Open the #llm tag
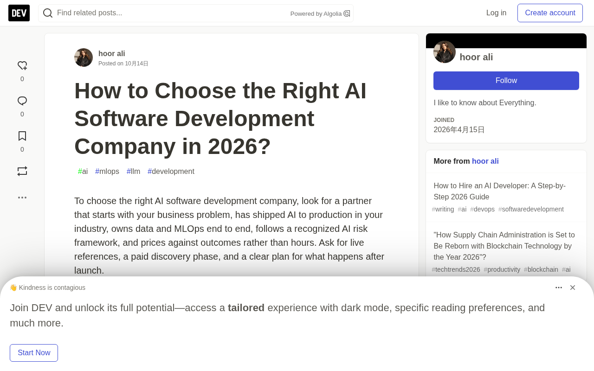This screenshot has height=371, width=594. 134,172
